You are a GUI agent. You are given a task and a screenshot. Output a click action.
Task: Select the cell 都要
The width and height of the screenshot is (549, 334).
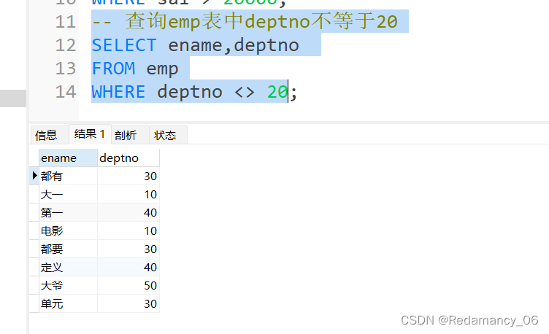pos(68,249)
